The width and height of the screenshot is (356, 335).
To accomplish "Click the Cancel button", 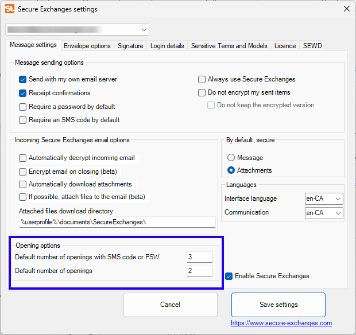I will 171,305.
